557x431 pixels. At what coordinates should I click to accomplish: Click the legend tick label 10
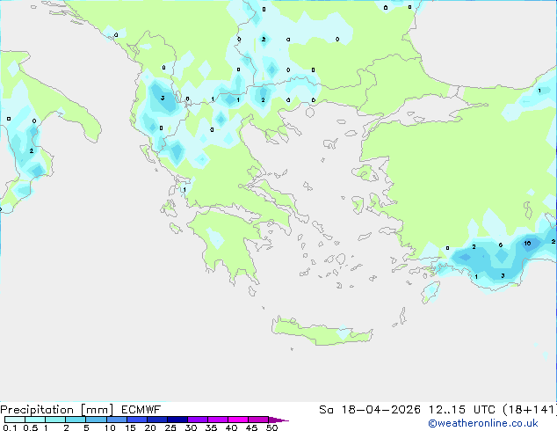click(x=109, y=428)
